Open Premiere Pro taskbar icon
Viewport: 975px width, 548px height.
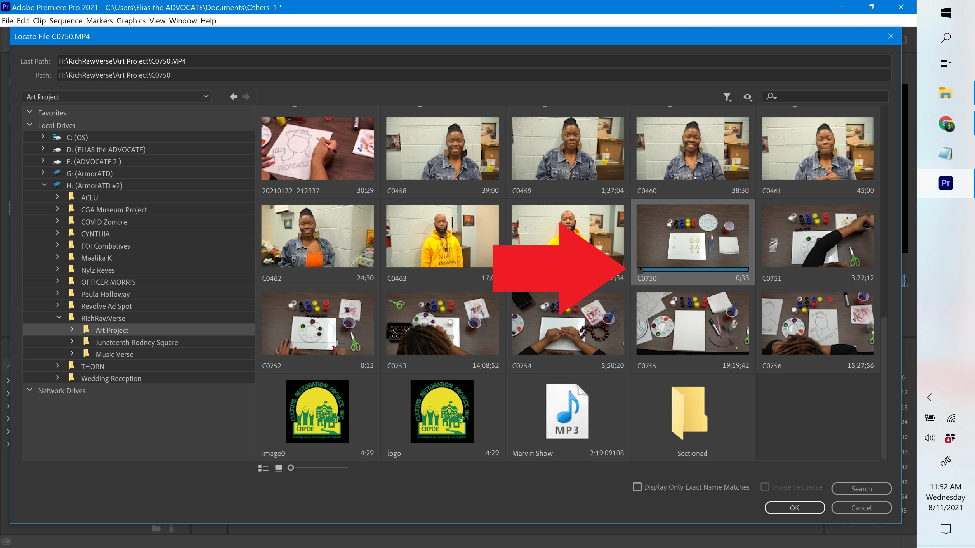pyautogui.click(x=946, y=183)
